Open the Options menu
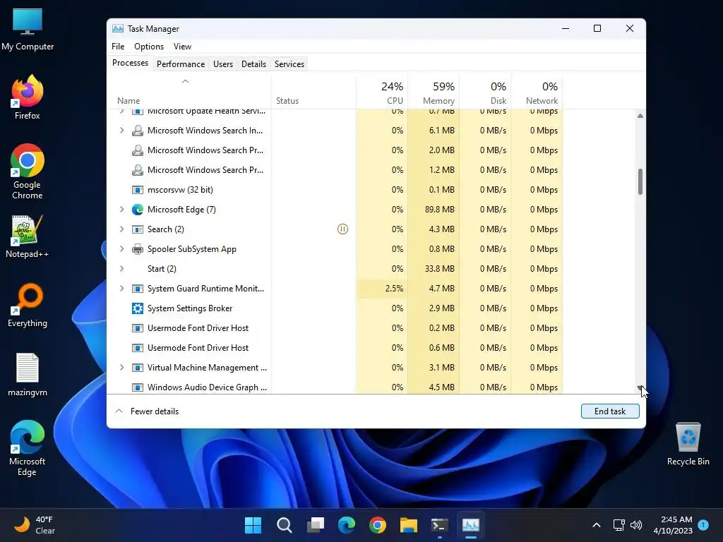This screenshot has height=542, width=723. 149,47
